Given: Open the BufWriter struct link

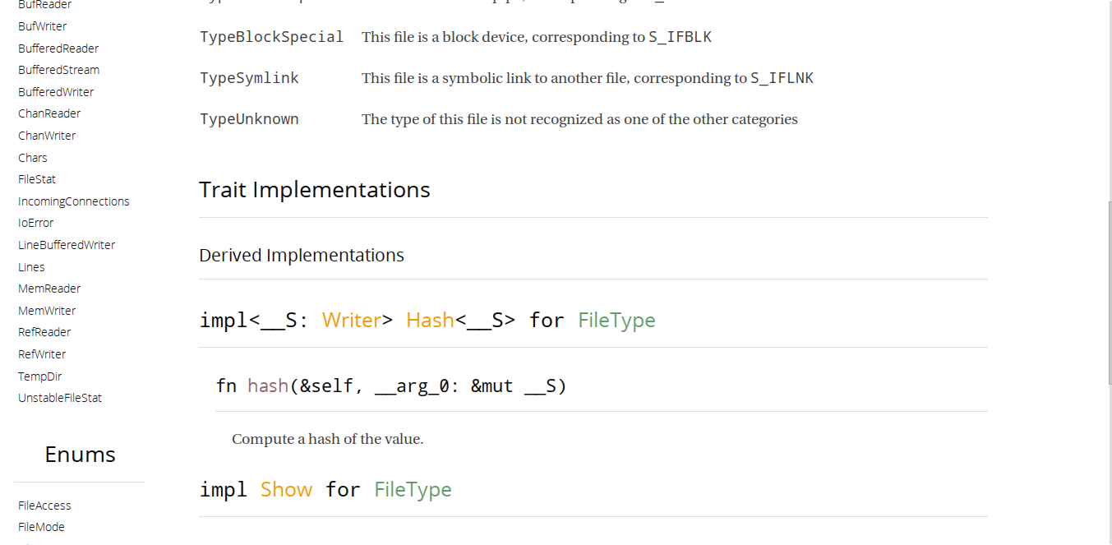Looking at the screenshot, I should [x=43, y=26].
